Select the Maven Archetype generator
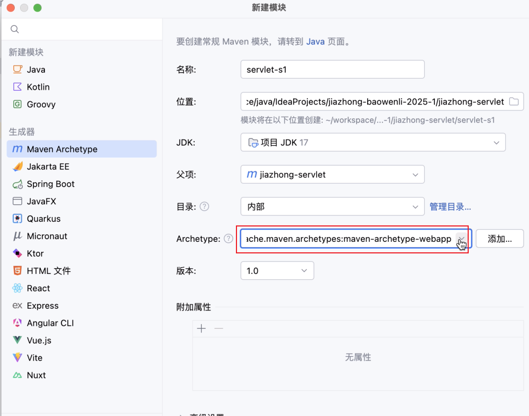 pos(81,149)
